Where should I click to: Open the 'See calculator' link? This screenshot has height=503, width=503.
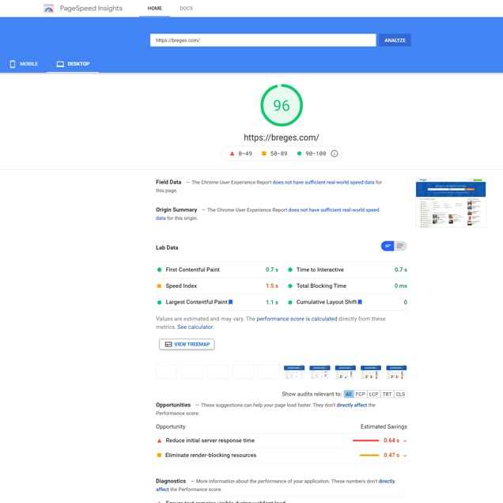click(195, 327)
